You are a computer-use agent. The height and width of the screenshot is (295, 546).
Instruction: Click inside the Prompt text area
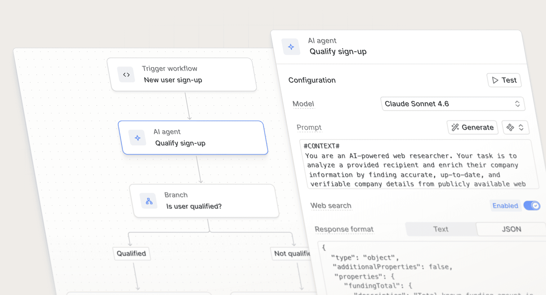[x=416, y=165]
